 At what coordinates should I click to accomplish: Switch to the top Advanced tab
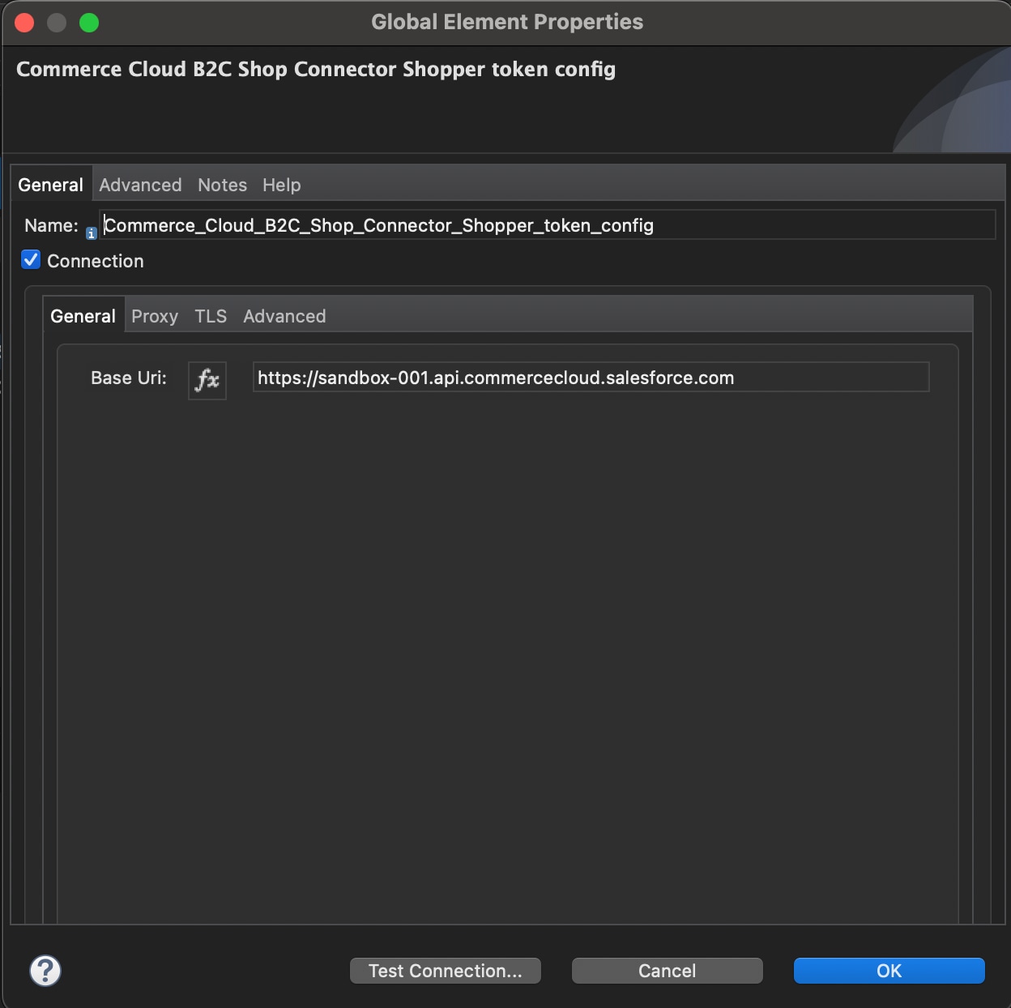pyautogui.click(x=140, y=185)
